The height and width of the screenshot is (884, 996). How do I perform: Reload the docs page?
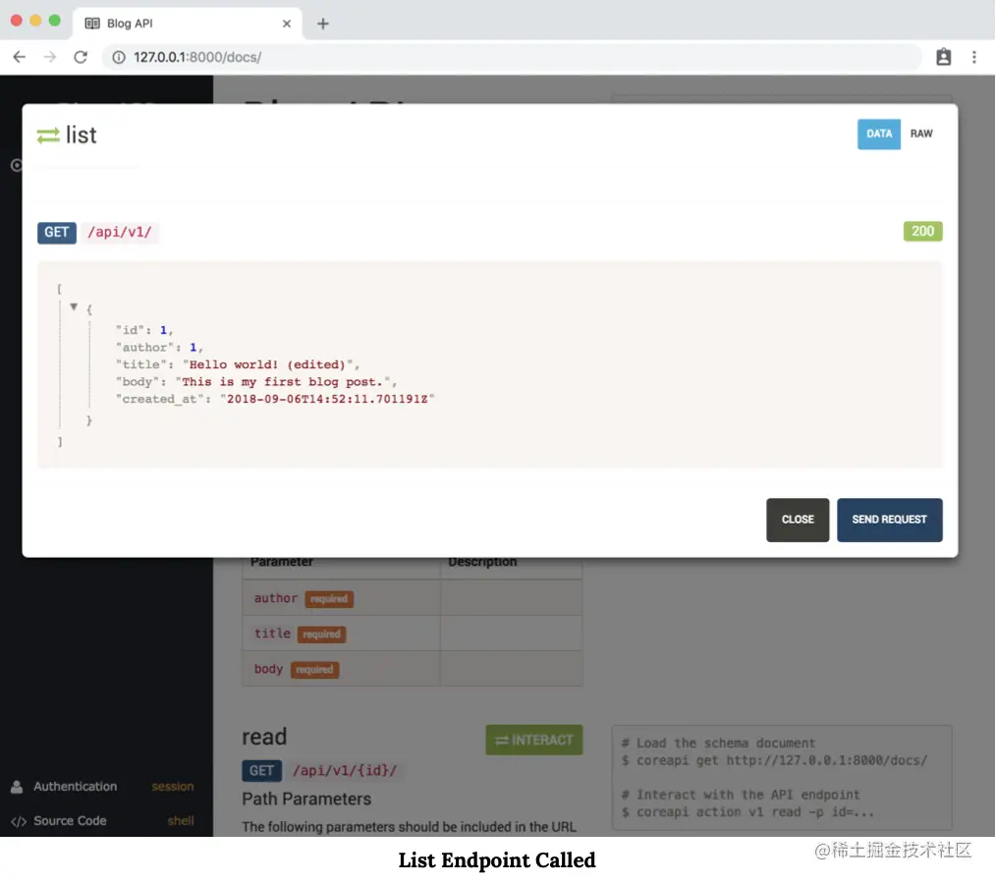(81, 57)
